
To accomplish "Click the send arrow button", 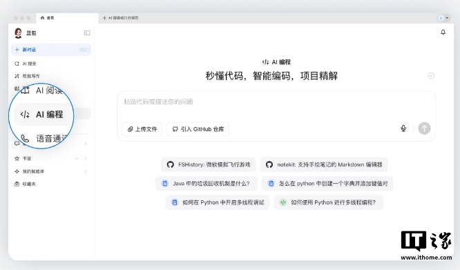I will [x=424, y=128].
